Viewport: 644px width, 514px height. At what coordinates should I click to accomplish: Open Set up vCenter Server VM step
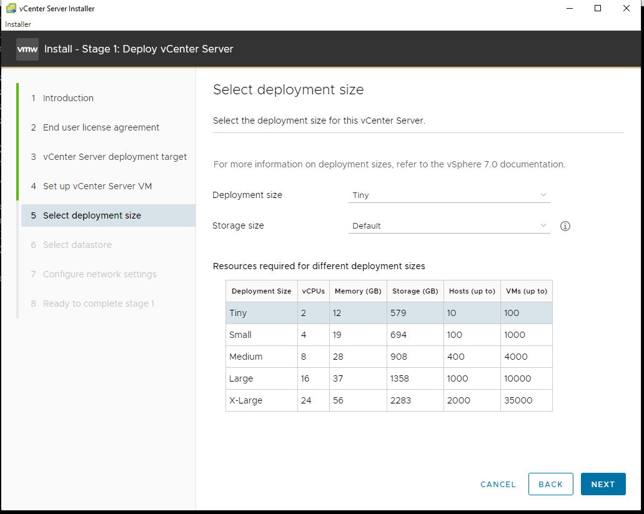pyautogui.click(x=91, y=186)
